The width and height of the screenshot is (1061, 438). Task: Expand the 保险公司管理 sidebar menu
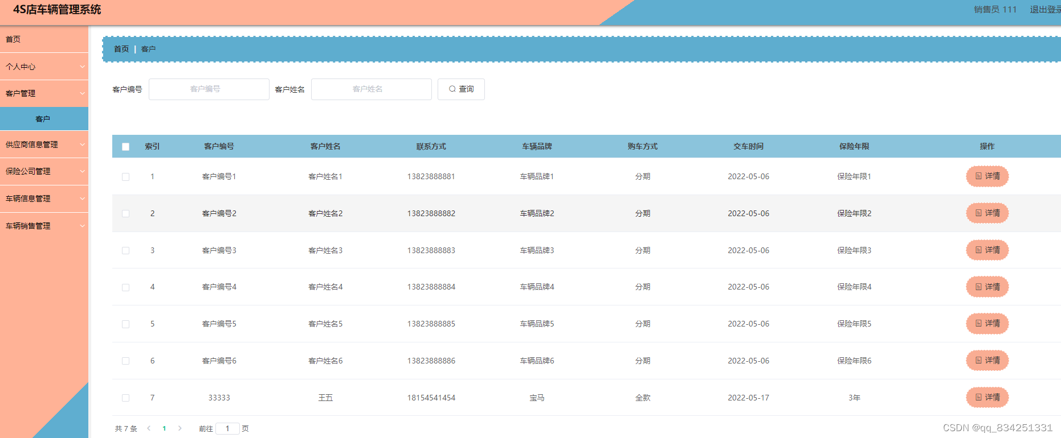coord(44,171)
